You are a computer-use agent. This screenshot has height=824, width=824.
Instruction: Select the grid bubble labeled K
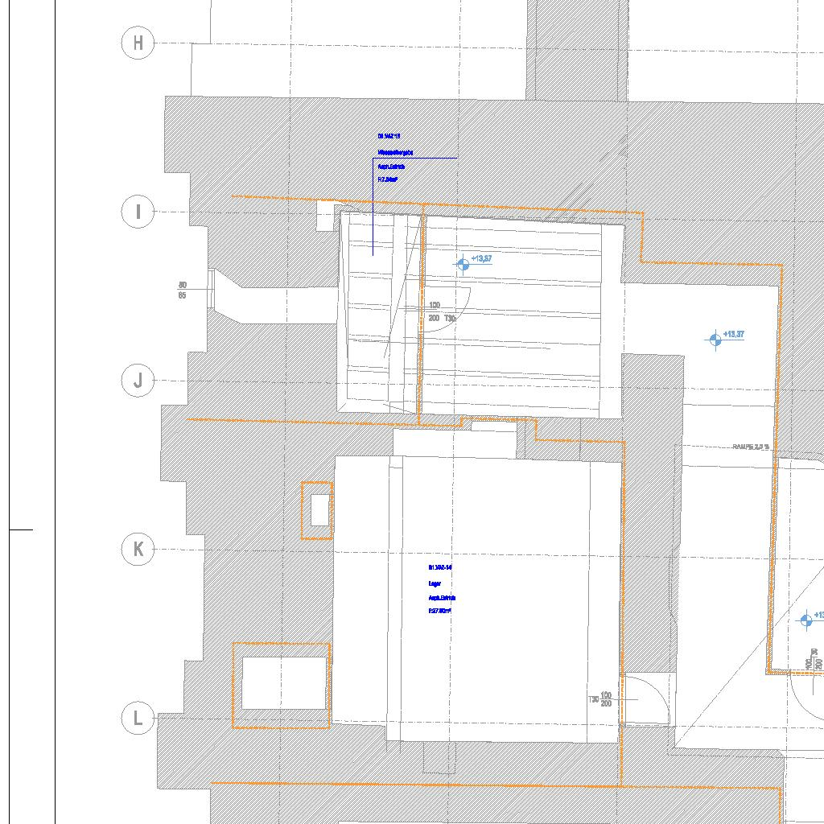138,550
